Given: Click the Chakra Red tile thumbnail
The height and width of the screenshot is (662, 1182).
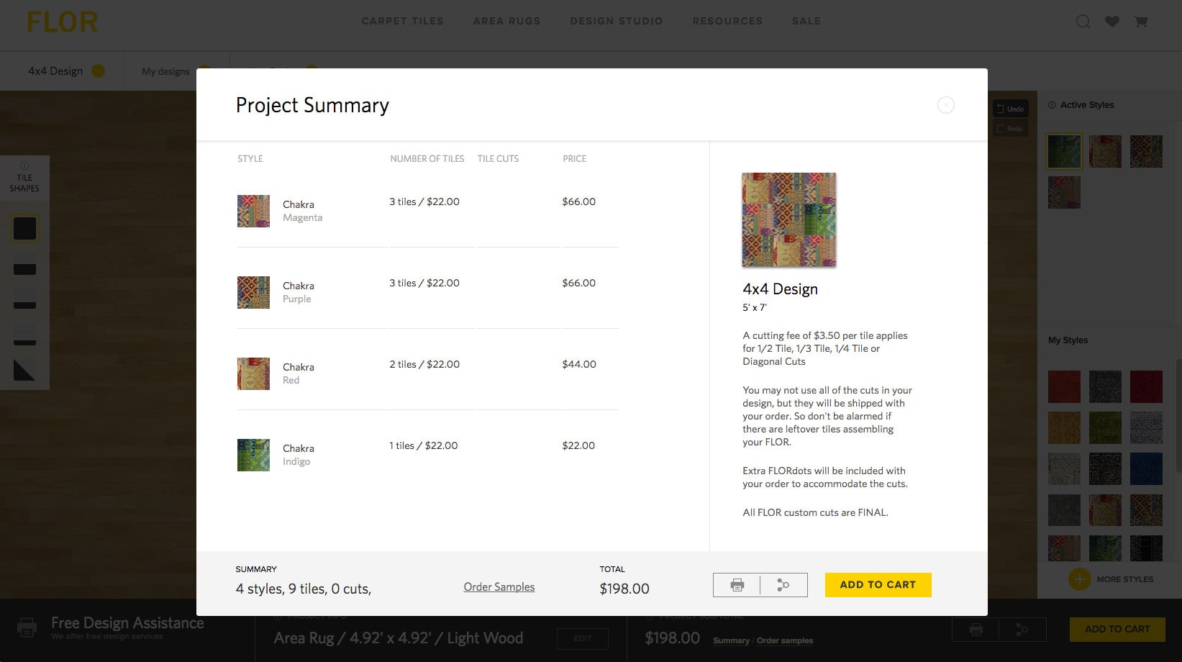Looking at the screenshot, I should 253,373.
